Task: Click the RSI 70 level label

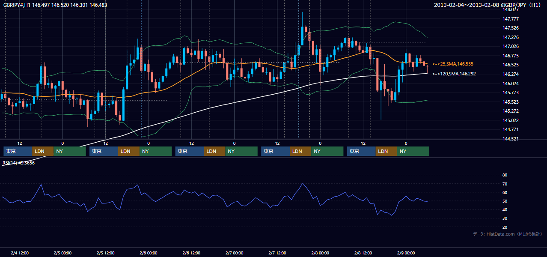Action: (x=505, y=184)
